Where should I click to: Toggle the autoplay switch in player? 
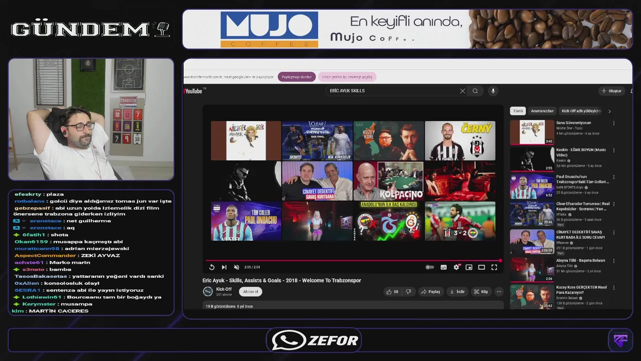pos(430,267)
